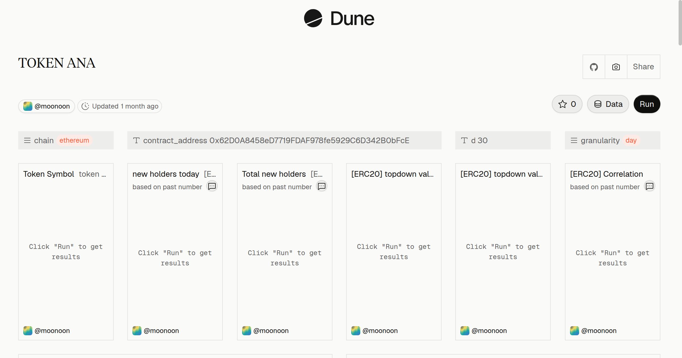Click the database icon in Data button

click(x=598, y=104)
